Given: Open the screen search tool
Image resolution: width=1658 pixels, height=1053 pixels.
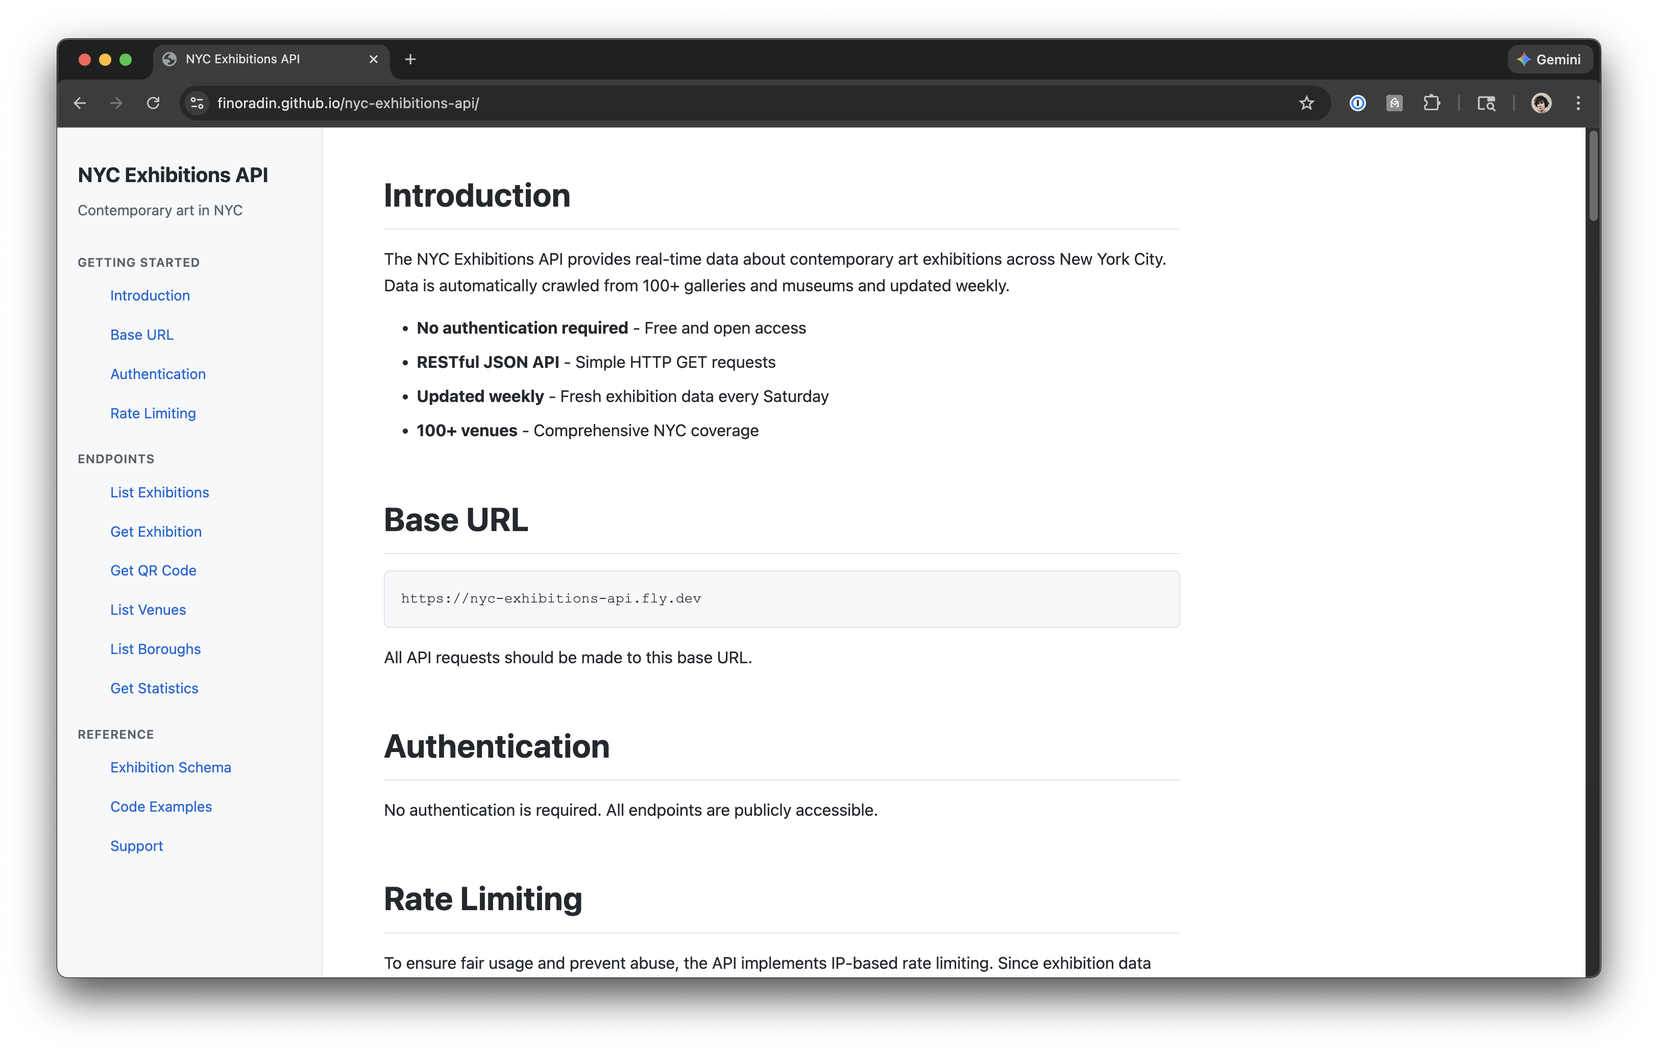Looking at the screenshot, I should tap(1486, 103).
